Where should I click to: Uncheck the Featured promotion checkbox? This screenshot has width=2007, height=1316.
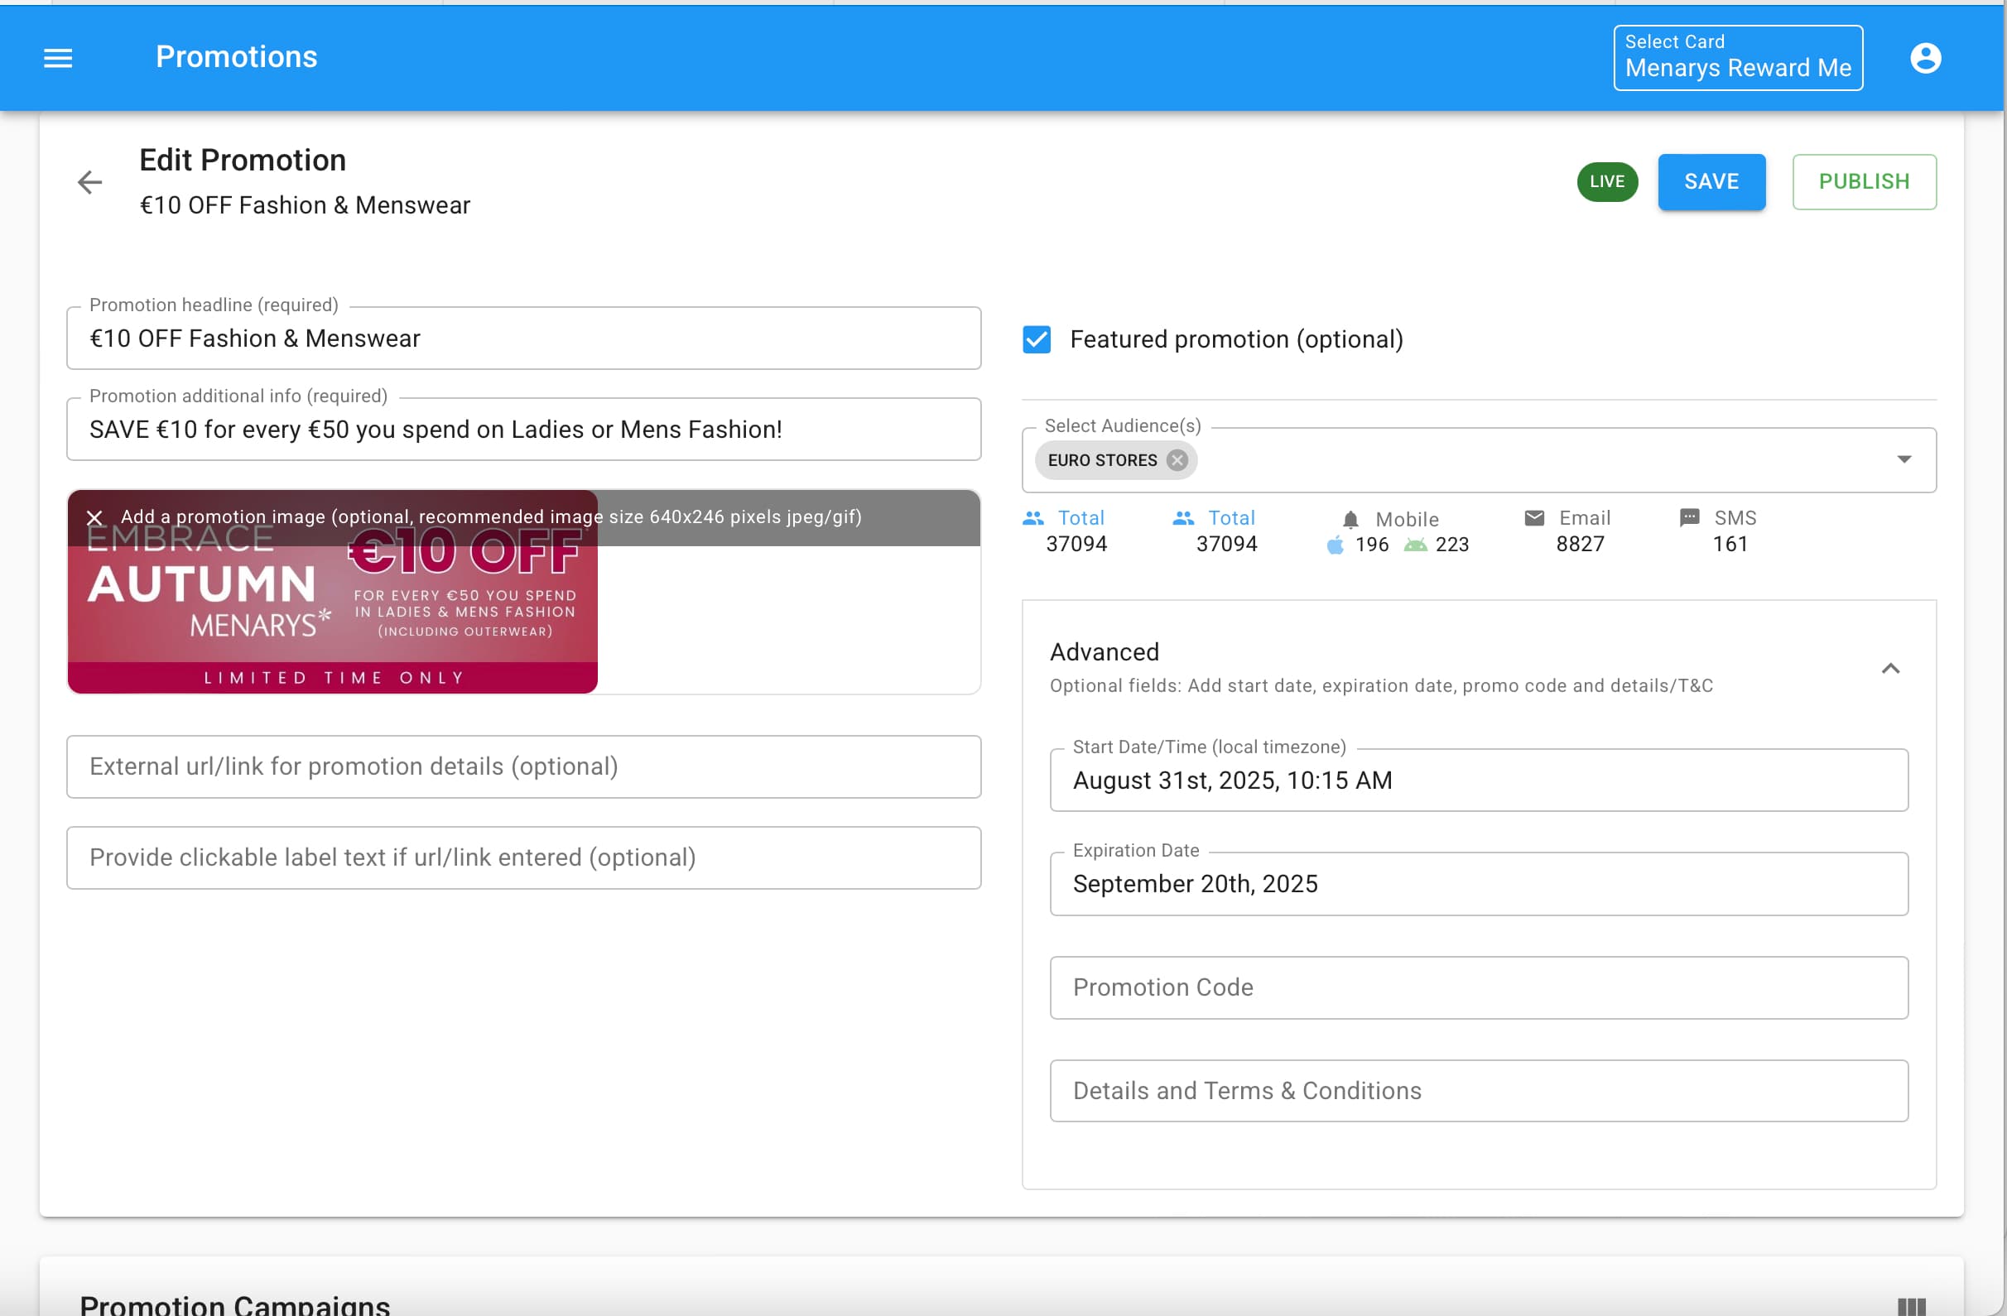(x=1037, y=339)
